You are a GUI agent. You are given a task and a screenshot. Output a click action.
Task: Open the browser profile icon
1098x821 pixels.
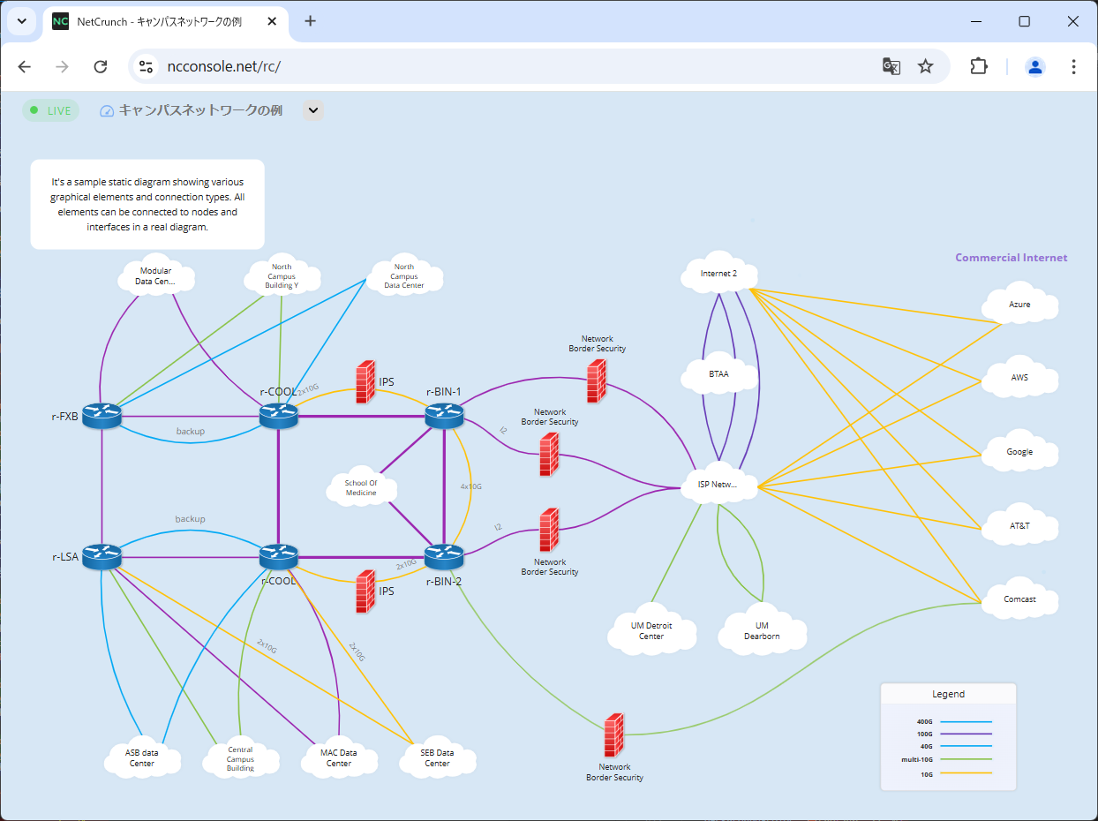click(x=1035, y=66)
